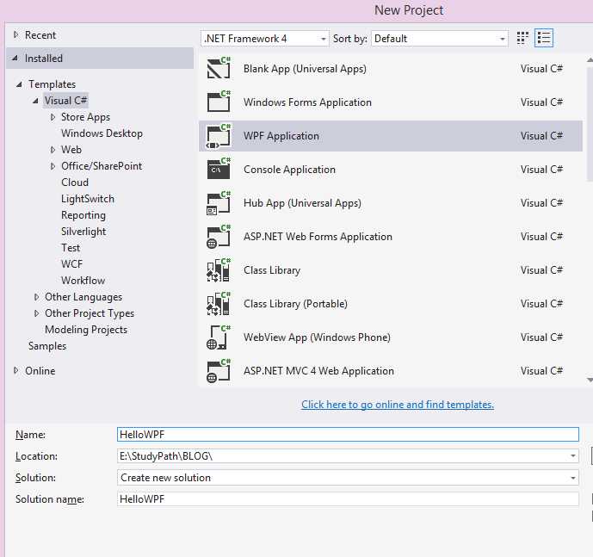Click the go online and find templates link

(398, 405)
